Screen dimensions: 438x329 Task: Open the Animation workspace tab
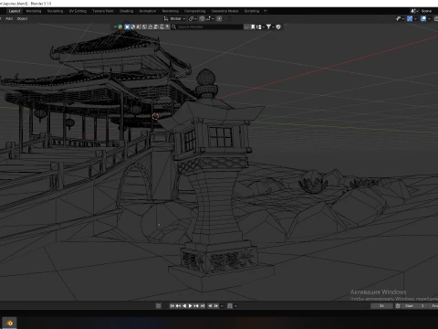(148, 11)
